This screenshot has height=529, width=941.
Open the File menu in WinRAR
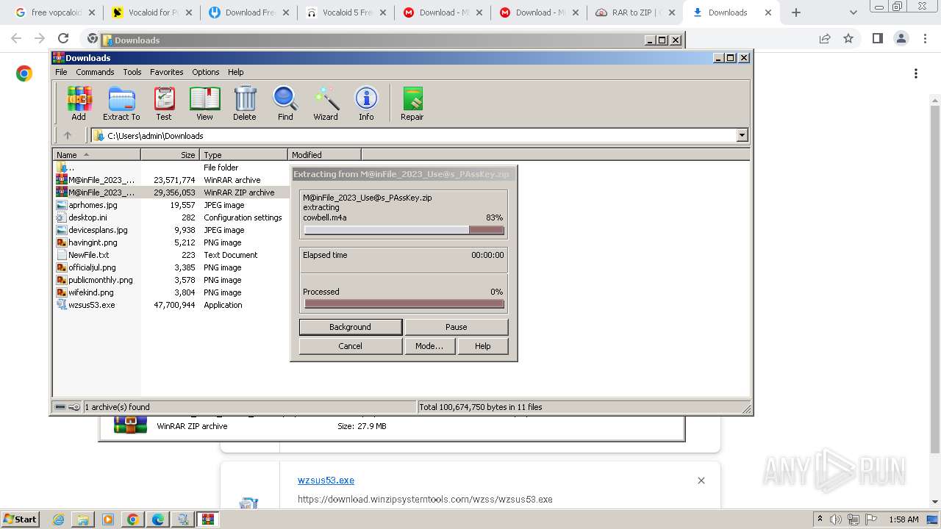pyautogui.click(x=61, y=72)
